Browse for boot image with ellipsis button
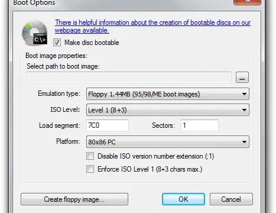The height and width of the screenshot is (213, 276). 242,78
